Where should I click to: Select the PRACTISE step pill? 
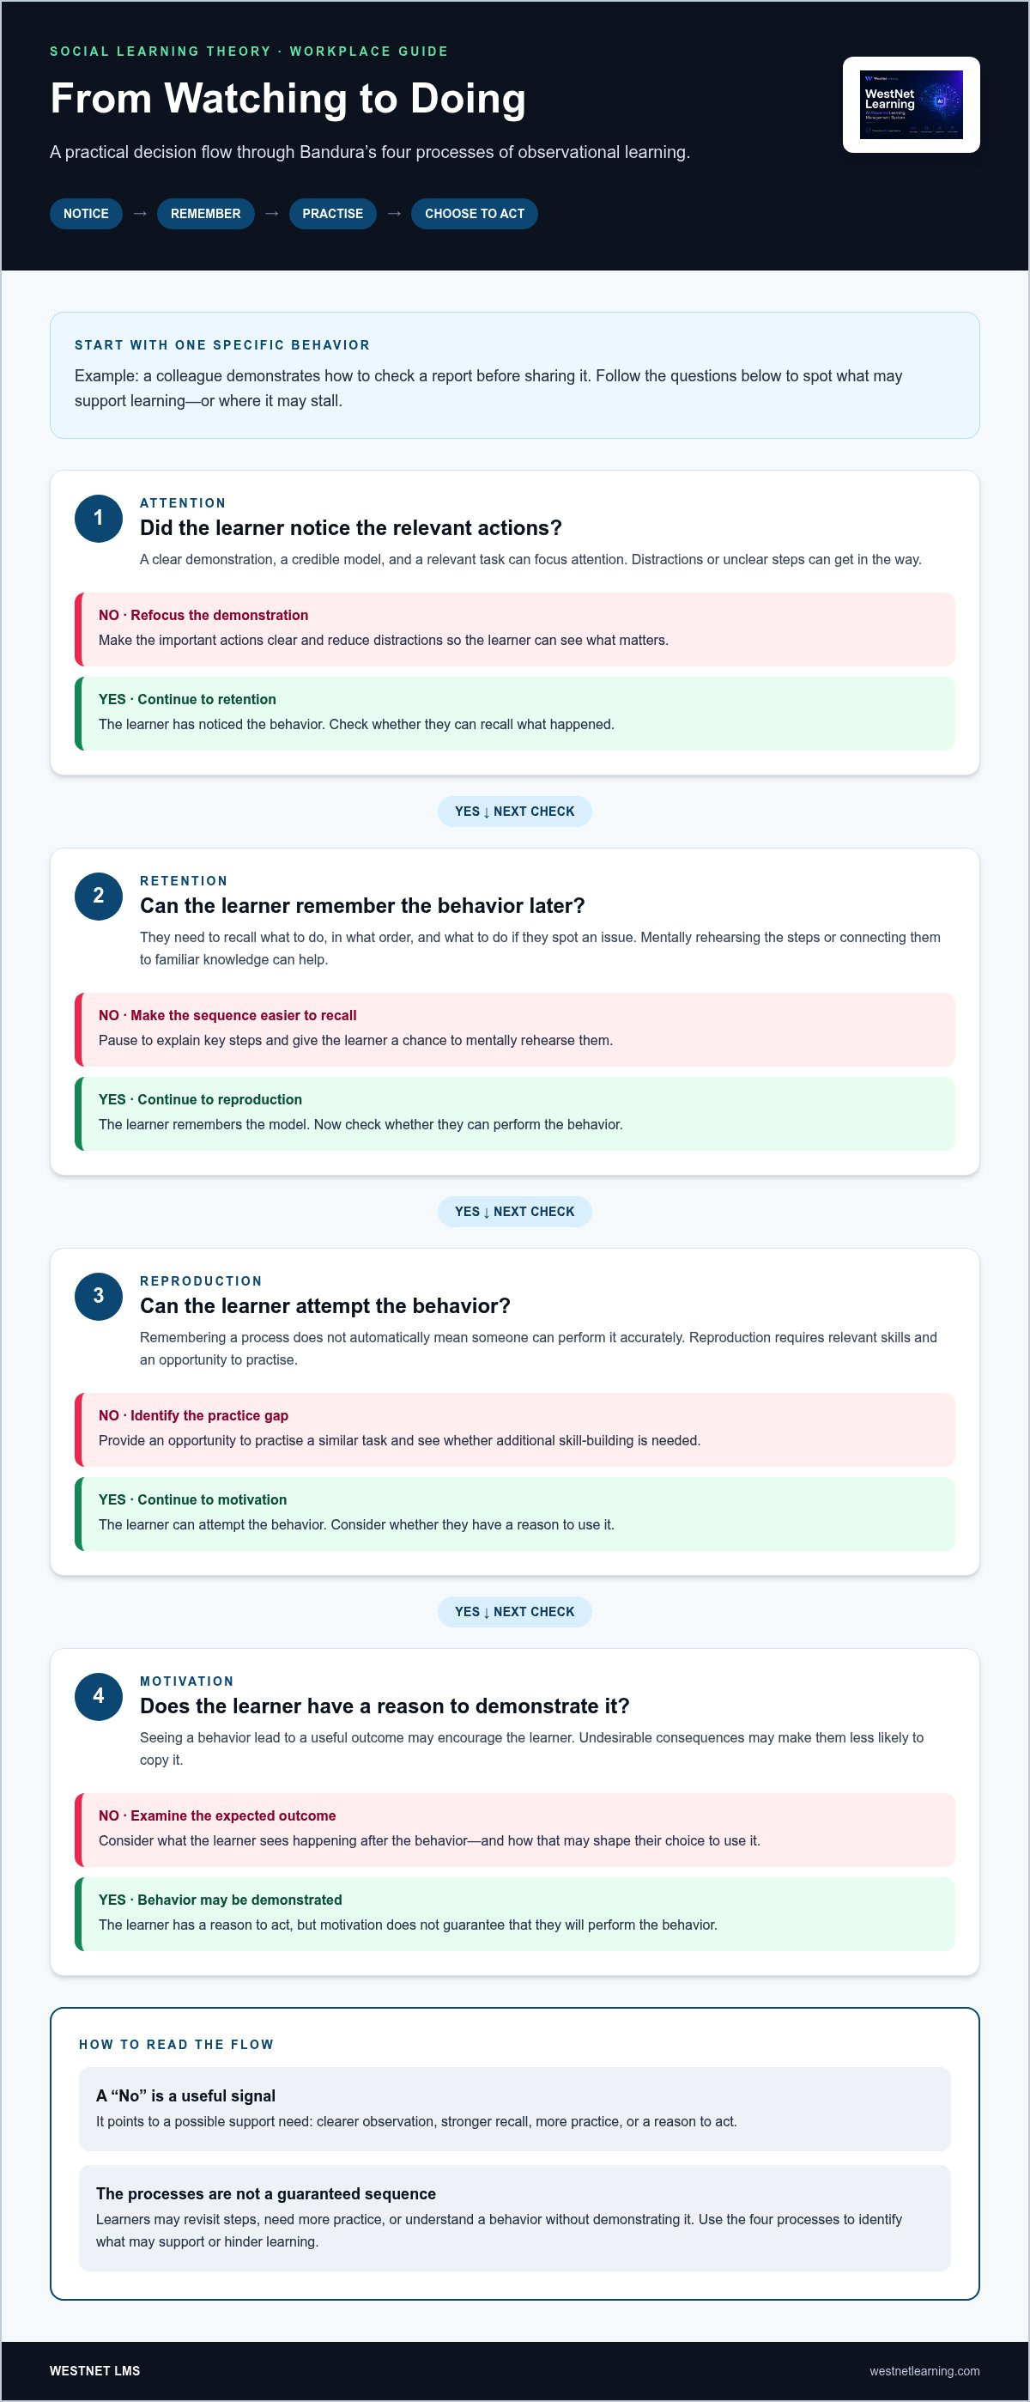click(x=333, y=214)
